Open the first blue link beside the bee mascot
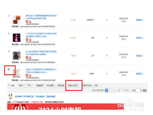The width and height of the screenshot is (153, 115). pos(18,96)
